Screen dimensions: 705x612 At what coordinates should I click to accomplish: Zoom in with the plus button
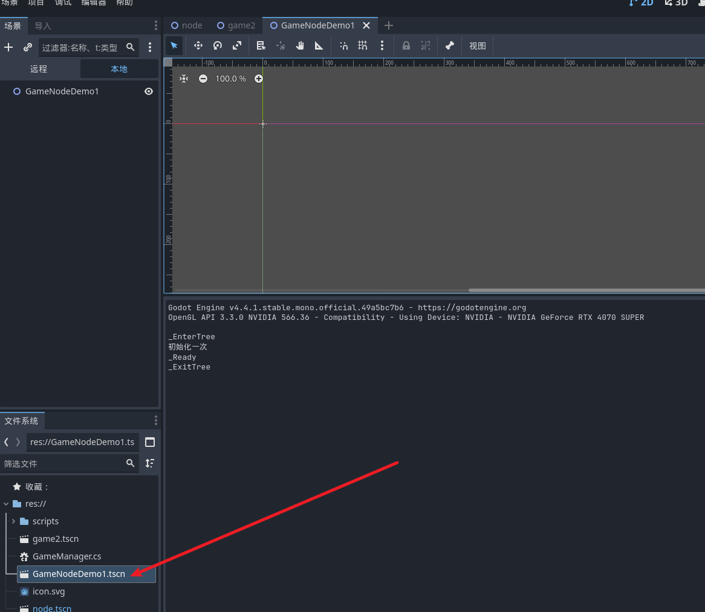click(x=259, y=79)
